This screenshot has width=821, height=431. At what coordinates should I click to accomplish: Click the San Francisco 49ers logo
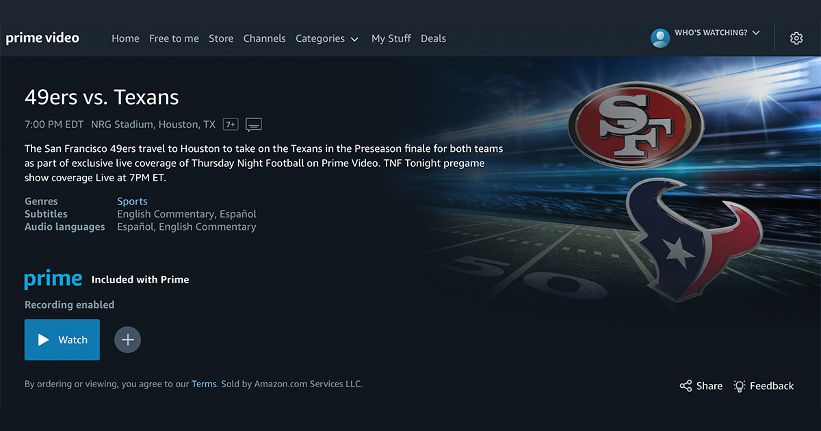pos(636,125)
